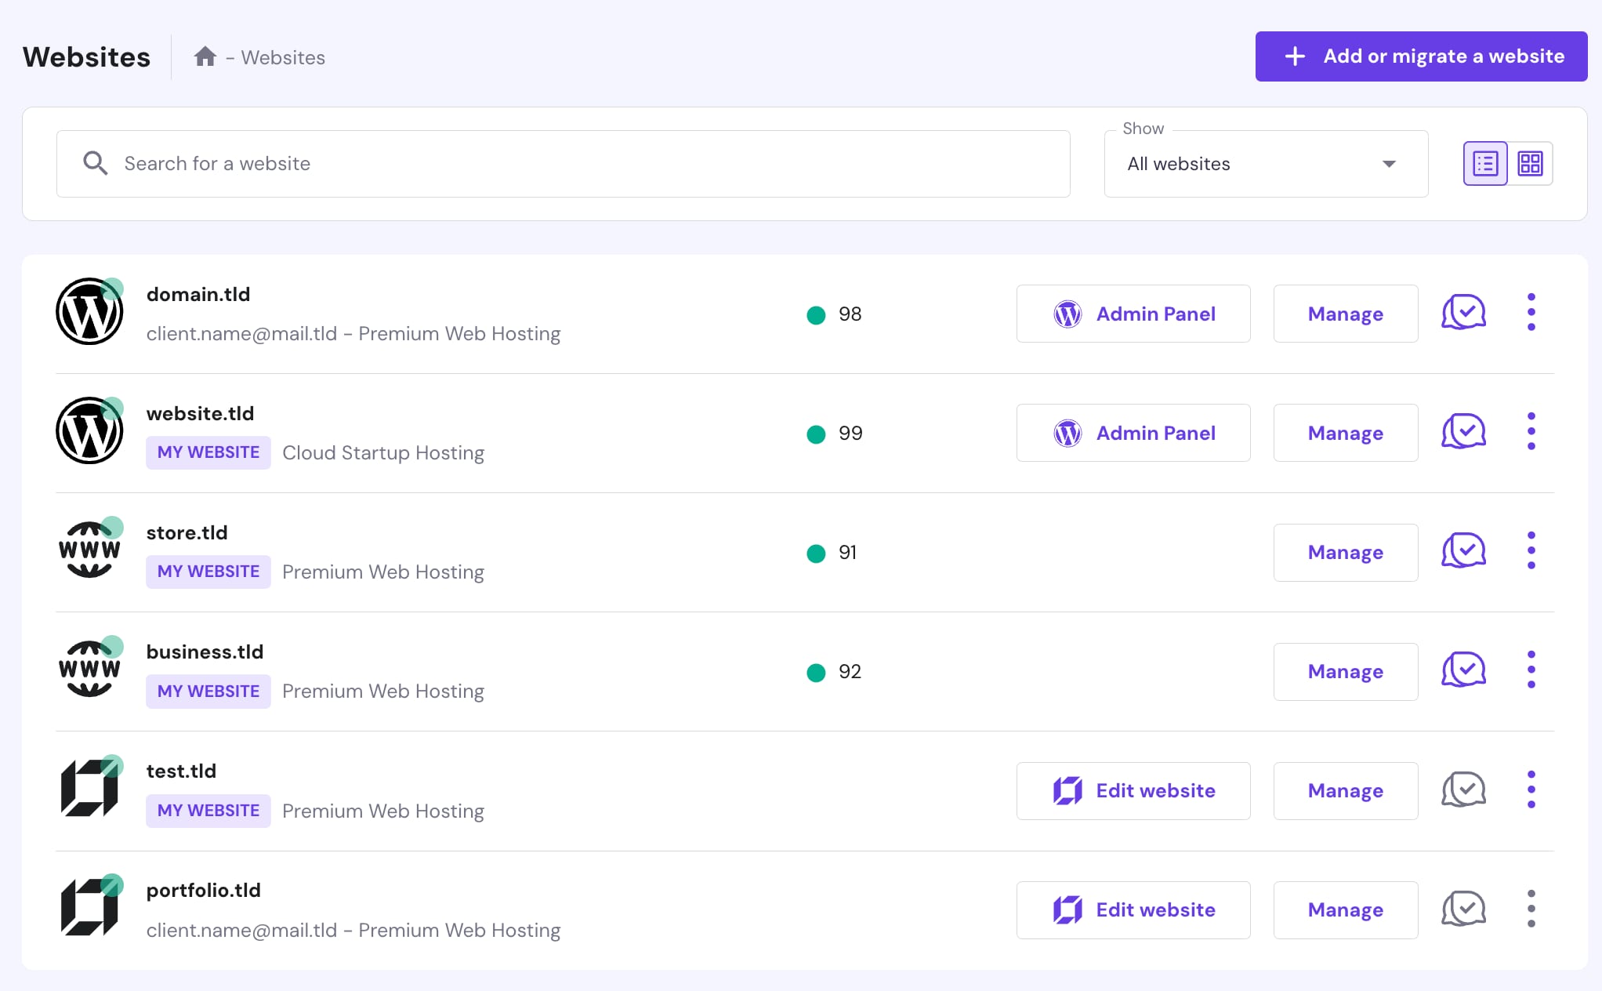Open the three-dot options for test.tld
The width and height of the screenshot is (1602, 991).
[1531, 789]
